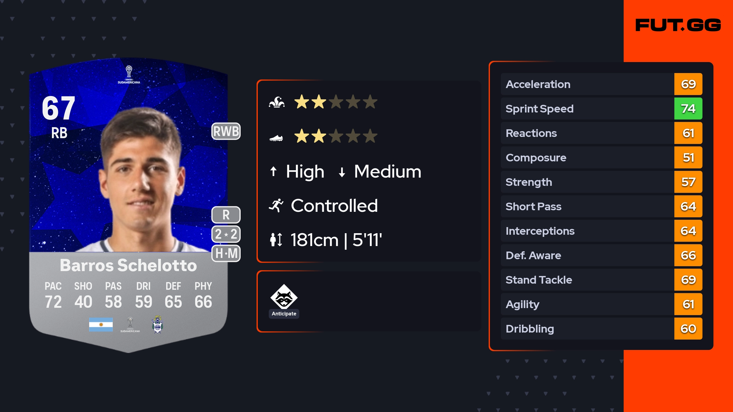
Task: Click the 2★2 skill/weak foot badge
Action: [226, 234]
